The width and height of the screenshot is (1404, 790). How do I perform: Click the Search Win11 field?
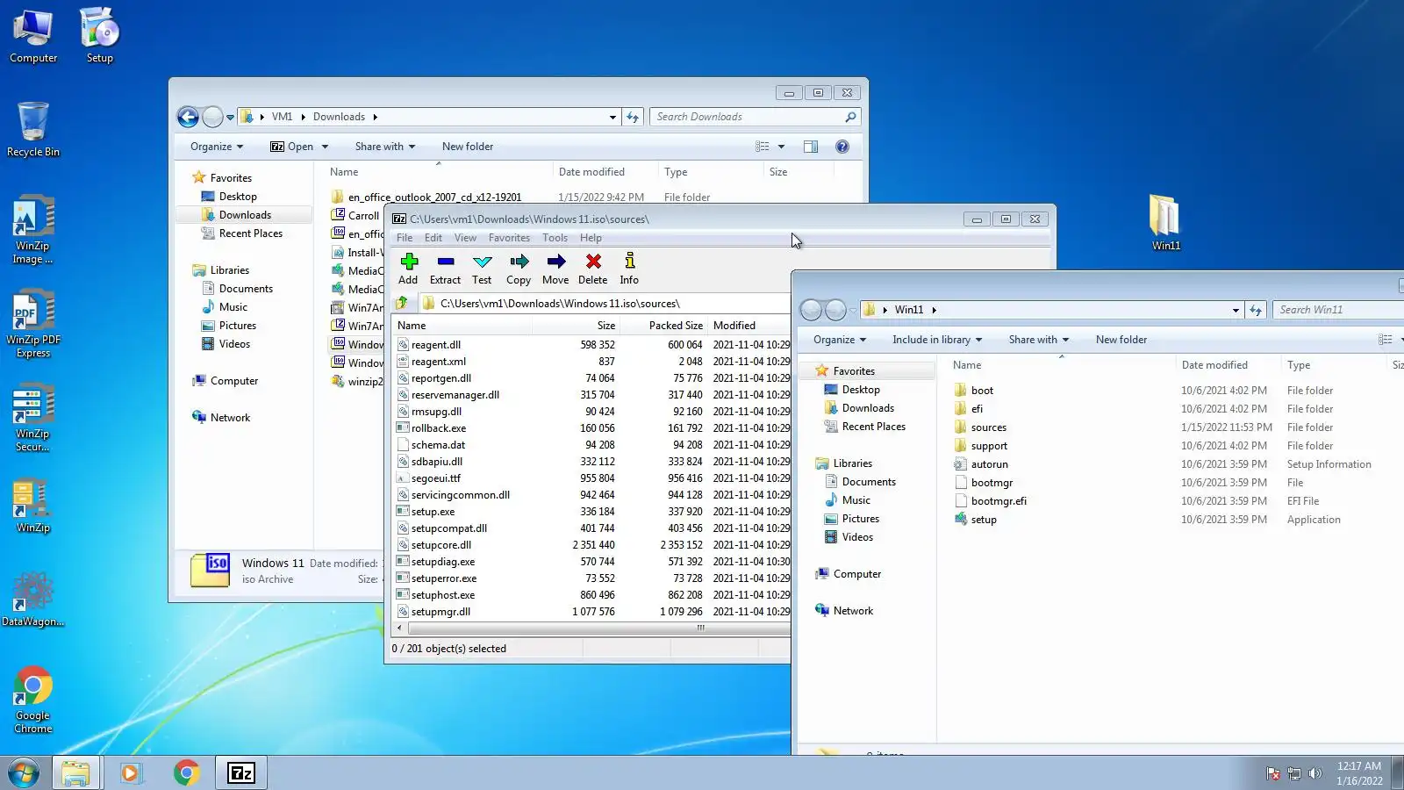pyautogui.click(x=1338, y=310)
